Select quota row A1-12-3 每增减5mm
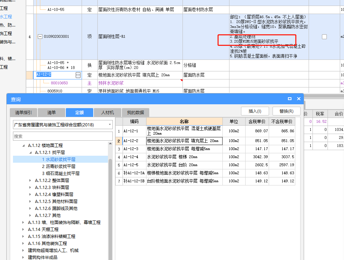Screen dimensions: 344x260 (x=205, y=149)
